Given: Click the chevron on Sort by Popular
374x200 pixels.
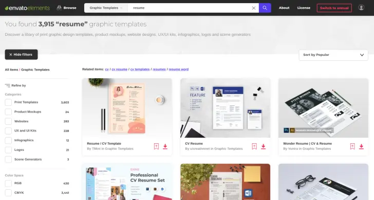Looking at the screenshot, I should click(362, 55).
